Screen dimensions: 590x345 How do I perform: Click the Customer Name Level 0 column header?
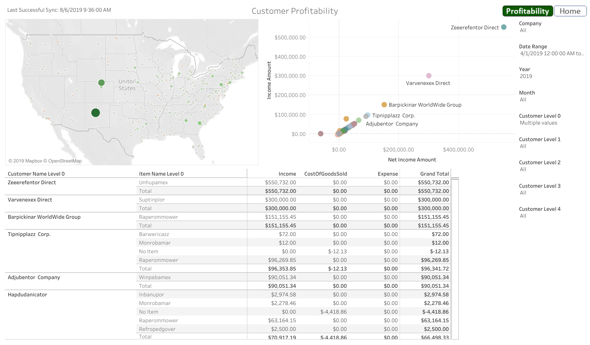click(x=36, y=174)
